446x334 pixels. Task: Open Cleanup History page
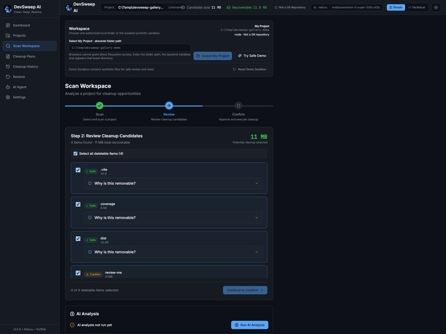(x=30, y=66)
